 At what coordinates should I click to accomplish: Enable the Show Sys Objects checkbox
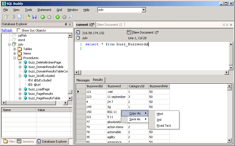[x=19, y=30]
